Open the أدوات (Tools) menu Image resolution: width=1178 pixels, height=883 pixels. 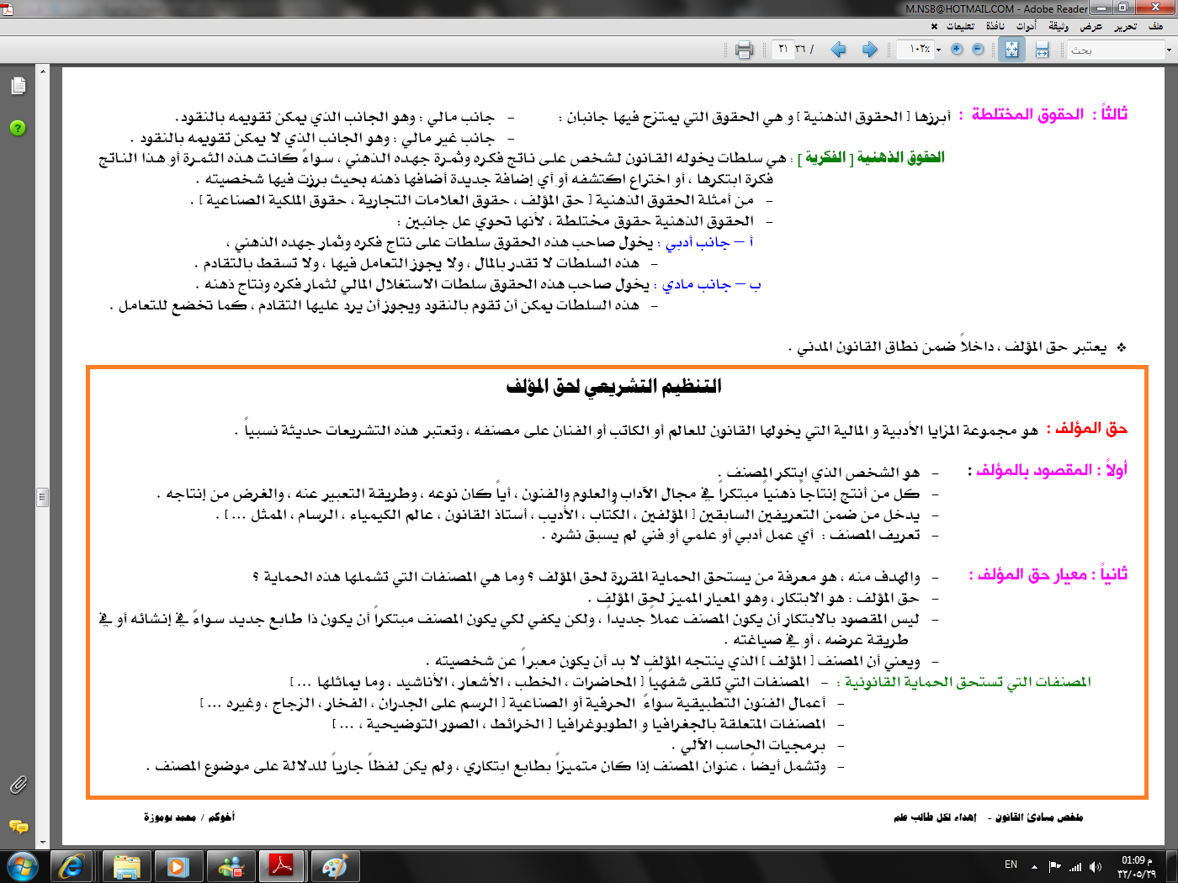[1027, 26]
